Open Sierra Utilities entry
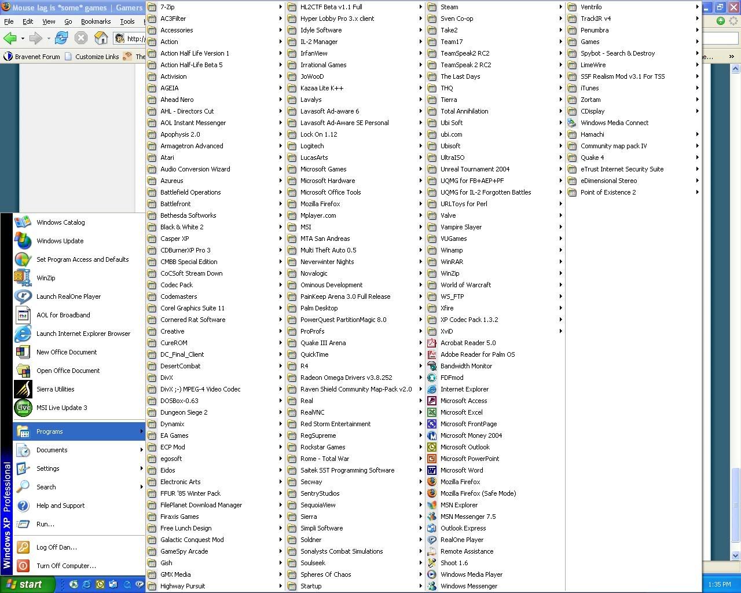Screen dimensions: 741x593 tap(79, 389)
